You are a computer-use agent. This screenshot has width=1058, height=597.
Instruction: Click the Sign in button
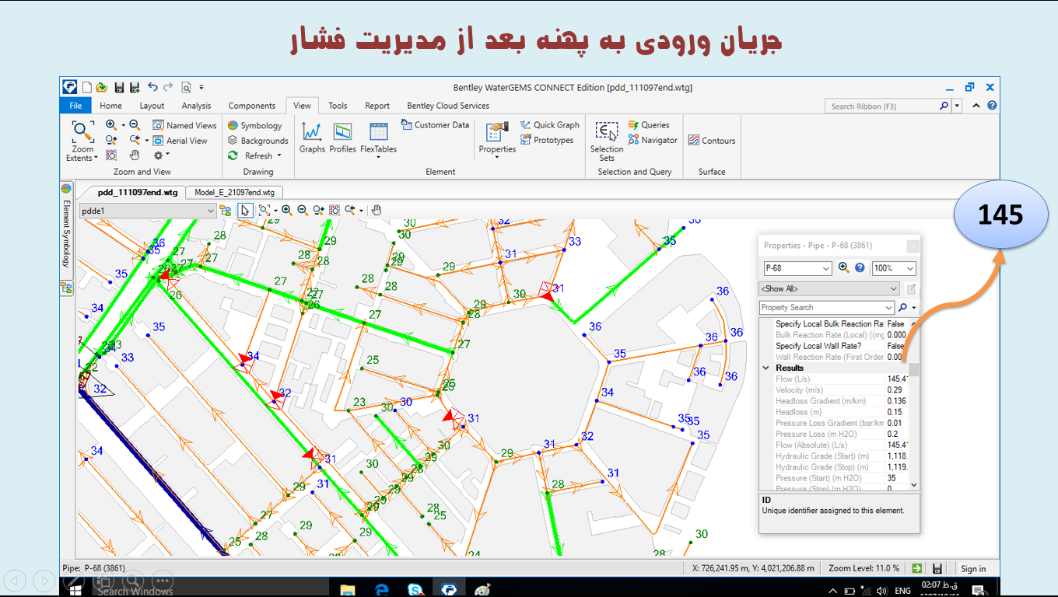pos(972,569)
